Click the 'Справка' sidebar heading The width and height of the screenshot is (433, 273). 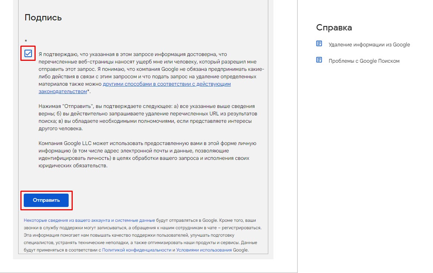click(334, 27)
